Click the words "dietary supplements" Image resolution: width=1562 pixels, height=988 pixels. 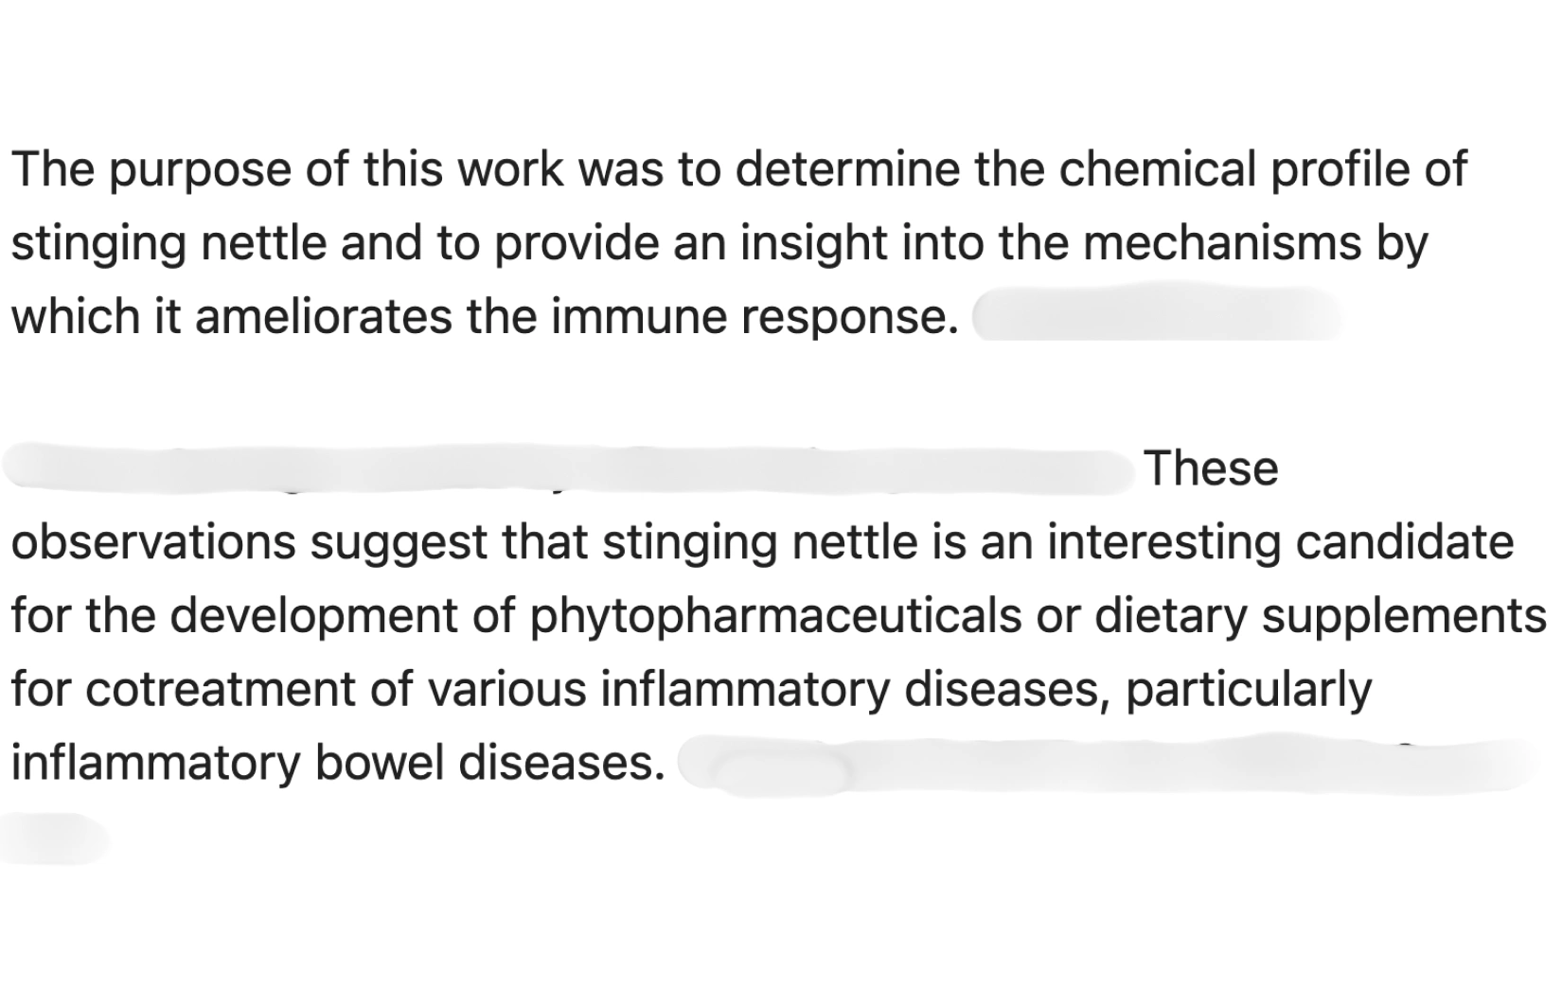click(1320, 615)
